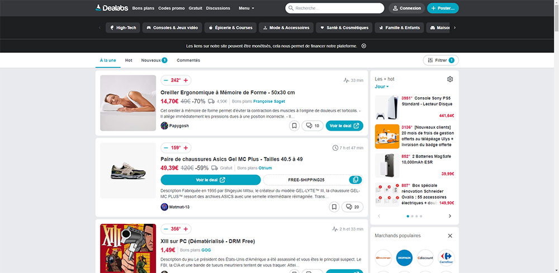Open Gratuit in the top navigation
Screen dimensions: 559x273
[x=195, y=8]
